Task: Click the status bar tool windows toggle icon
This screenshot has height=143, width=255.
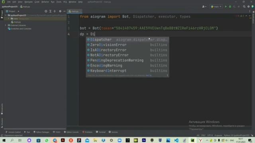Action: [x=2, y=135]
